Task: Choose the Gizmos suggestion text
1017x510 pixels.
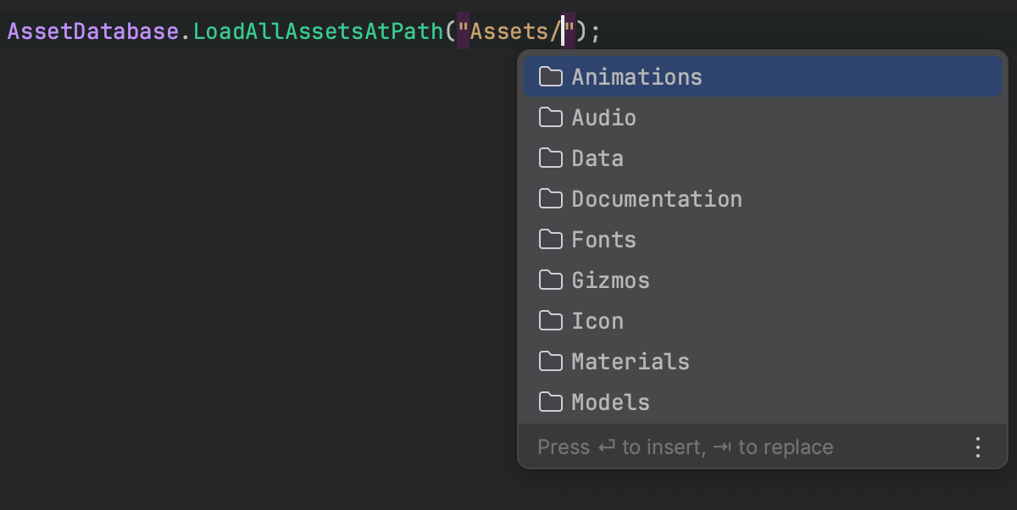Action: click(x=610, y=280)
